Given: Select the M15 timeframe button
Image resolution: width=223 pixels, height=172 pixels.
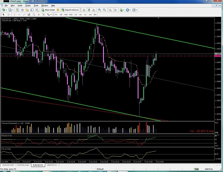Looking at the screenshot, I should 66,15.
